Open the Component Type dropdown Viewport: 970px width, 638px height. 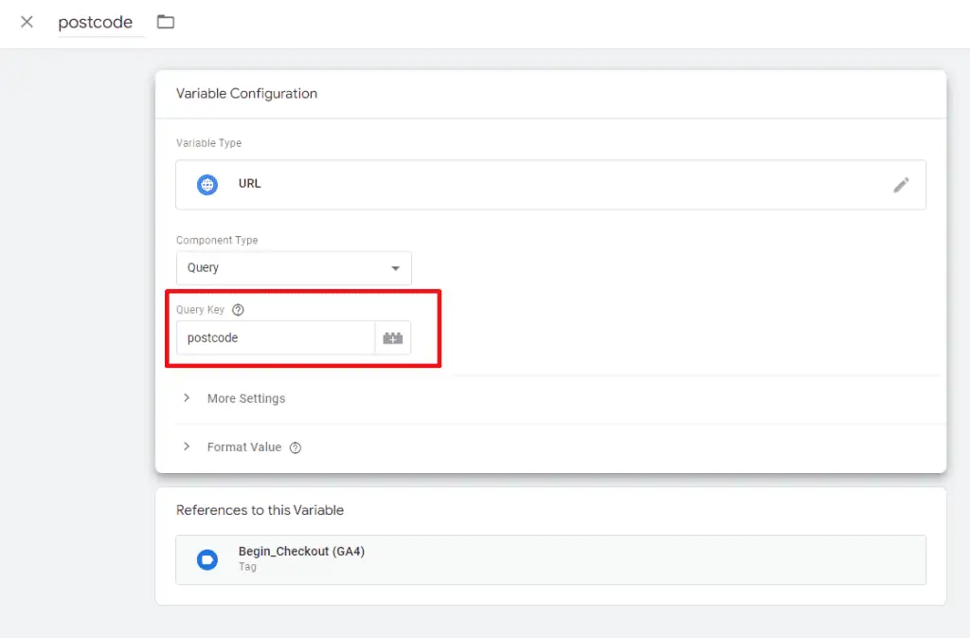coord(294,268)
